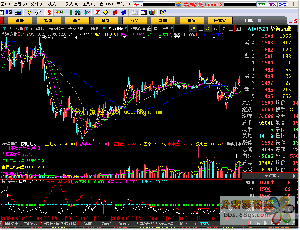Switch to the 超赢买点 bottom tab

tap(126, 224)
